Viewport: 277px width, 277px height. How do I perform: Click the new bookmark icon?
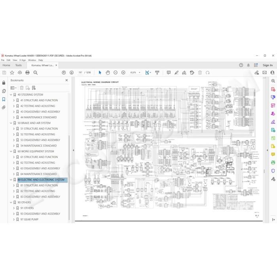pyautogui.click(x=28, y=88)
